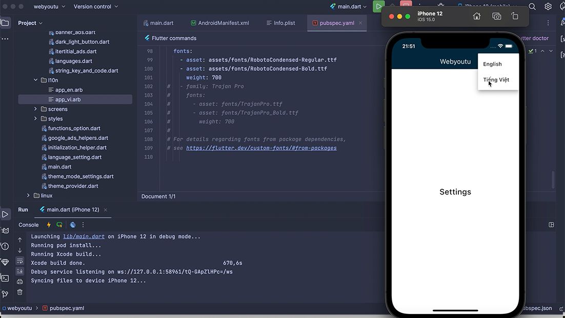Collapse the l10n folder
Viewport: 565px width, 318px height.
[35, 80]
